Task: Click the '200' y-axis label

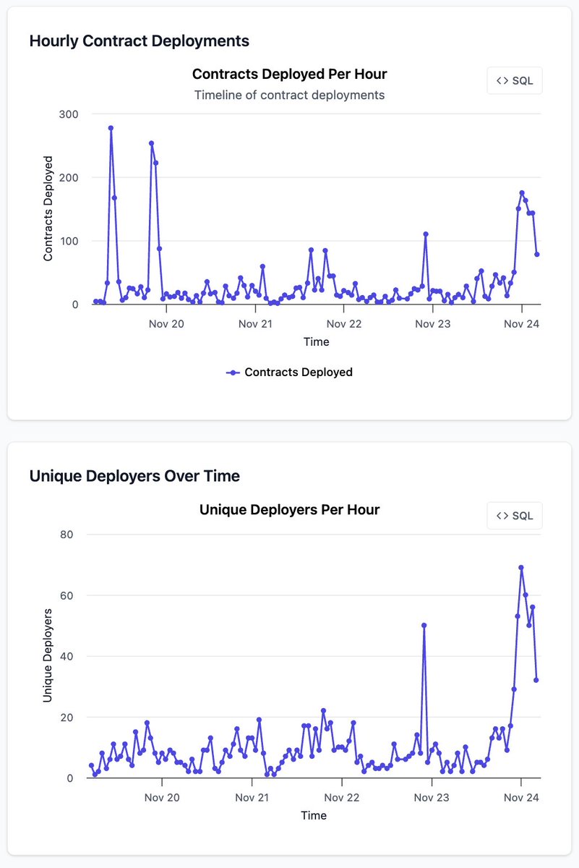Action: tap(69, 177)
